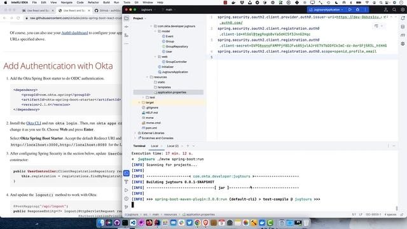Go back in the browser window

click(x=4, y=18)
